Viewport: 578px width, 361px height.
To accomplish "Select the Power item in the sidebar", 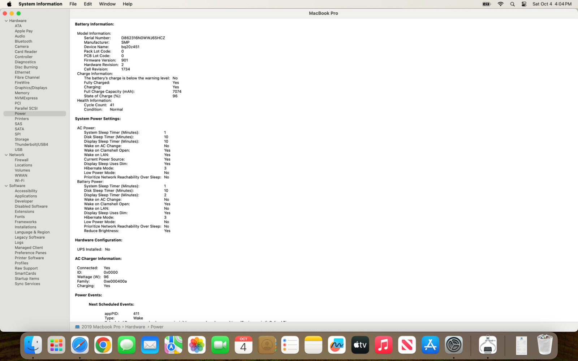I will tap(35, 114).
